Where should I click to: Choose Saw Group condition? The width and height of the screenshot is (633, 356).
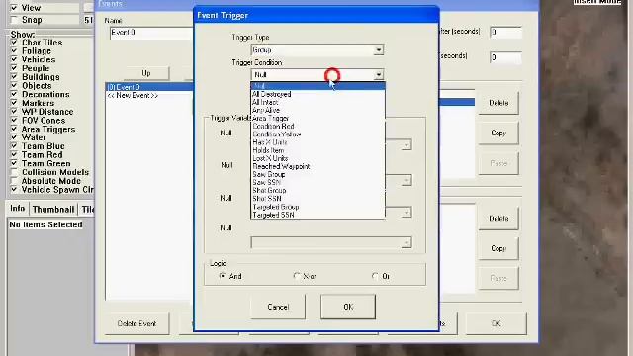tap(318, 174)
